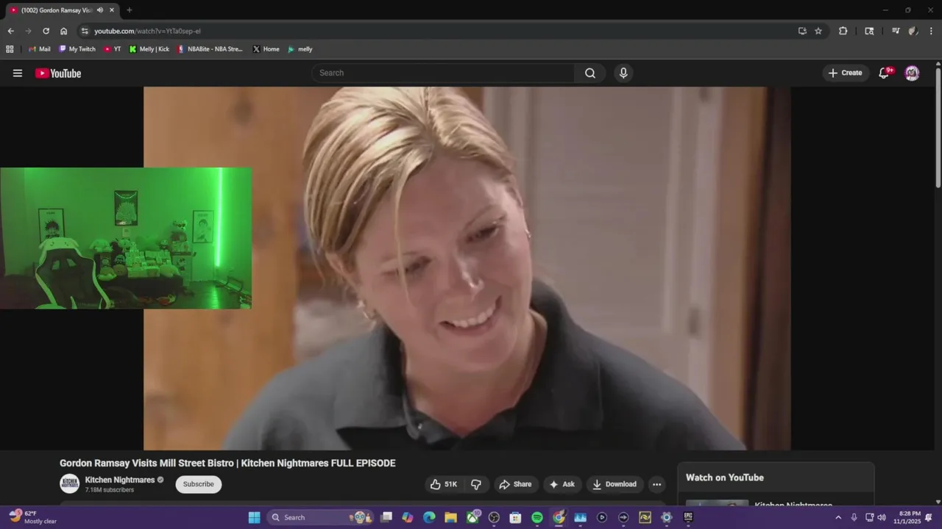Open the weather widget showing 62°F

point(33,517)
